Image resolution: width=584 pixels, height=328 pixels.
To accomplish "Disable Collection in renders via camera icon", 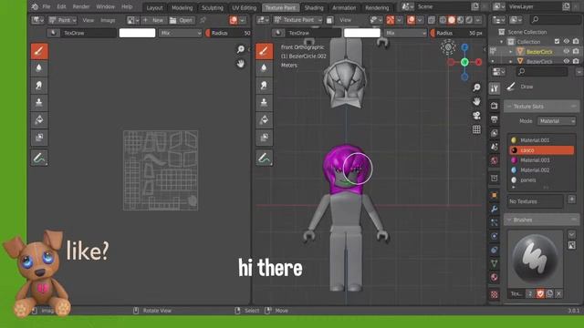I will 576,41.
